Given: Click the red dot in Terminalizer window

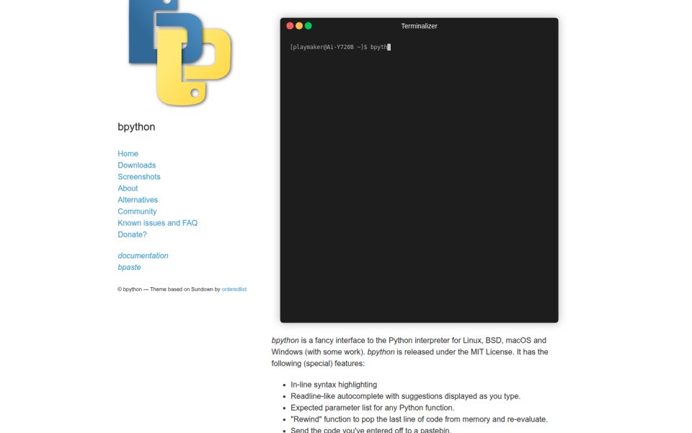Looking at the screenshot, I should click(x=290, y=26).
